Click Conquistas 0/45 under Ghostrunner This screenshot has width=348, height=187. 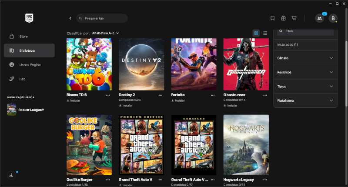click(x=234, y=100)
